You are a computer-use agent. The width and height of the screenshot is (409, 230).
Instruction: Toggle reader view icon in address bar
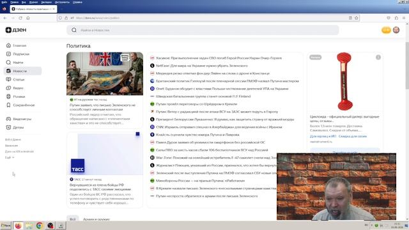pos(350,18)
